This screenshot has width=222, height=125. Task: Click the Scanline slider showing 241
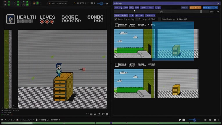(162, 12)
